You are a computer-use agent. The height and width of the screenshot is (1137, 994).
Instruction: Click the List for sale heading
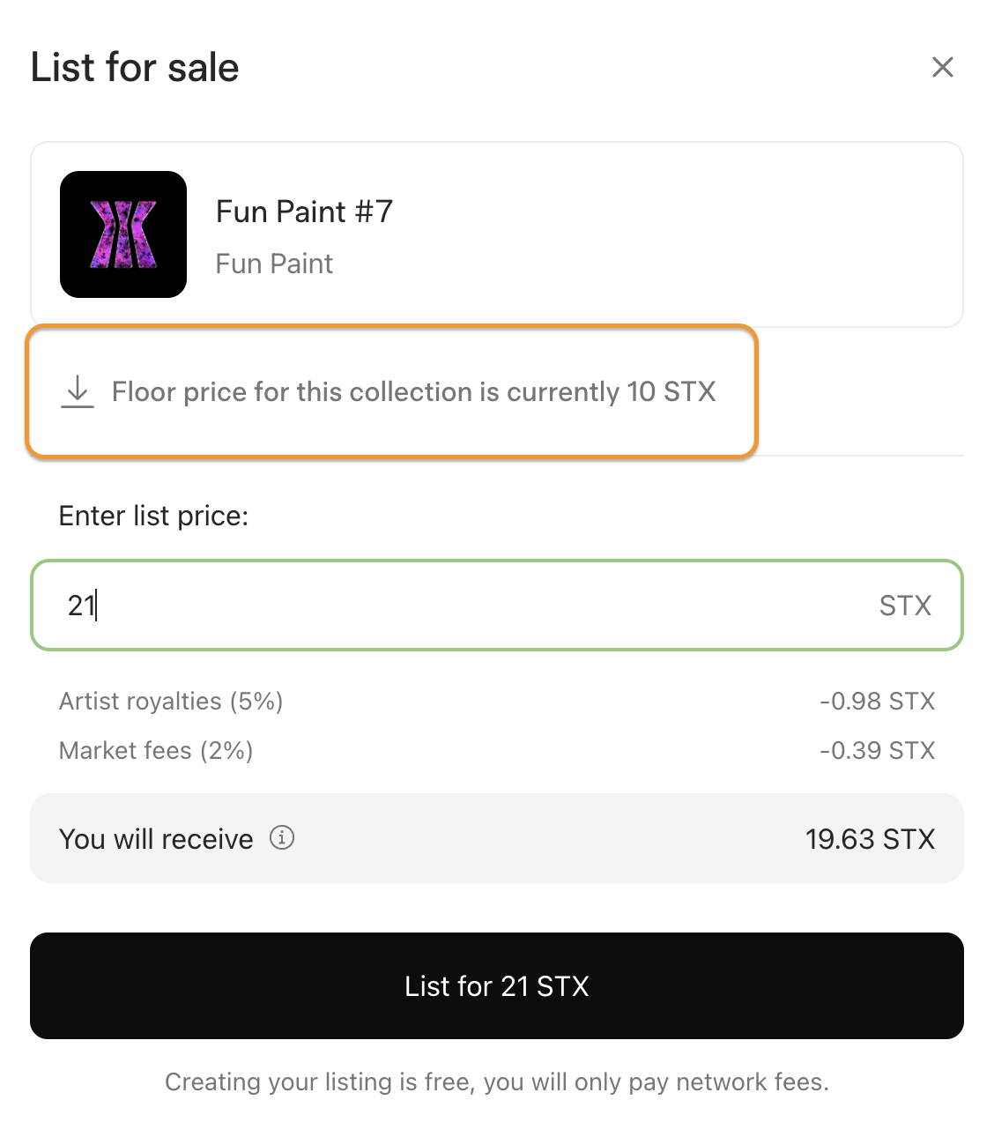tap(135, 67)
